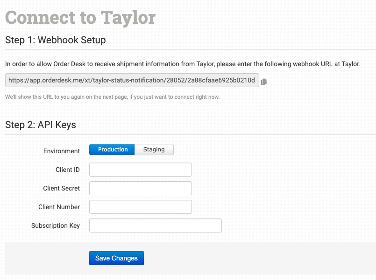
Task: Click the Client Secret label text
Action: 61,188
